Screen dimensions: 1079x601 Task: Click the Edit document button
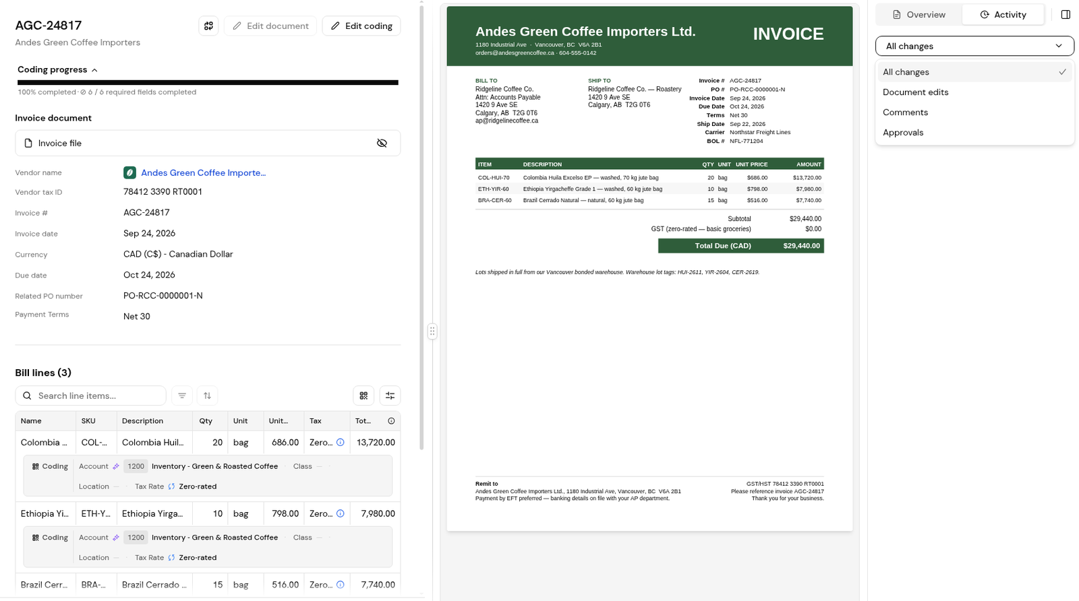tap(270, 26)
